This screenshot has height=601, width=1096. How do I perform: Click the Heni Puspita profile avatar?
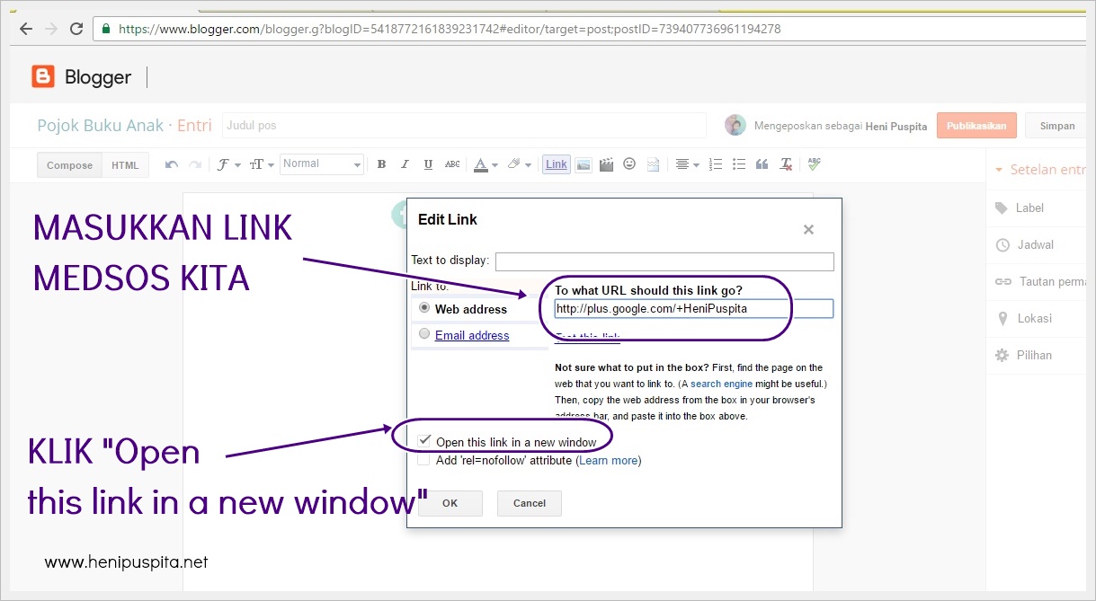(735, 126)
